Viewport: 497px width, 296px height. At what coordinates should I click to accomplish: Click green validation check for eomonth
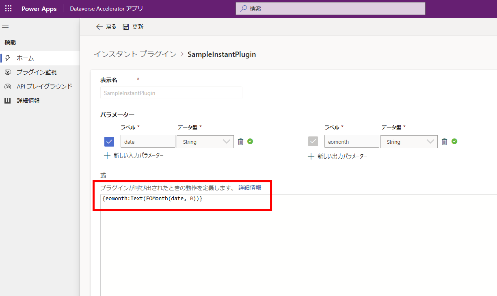click(x=454, y=141)
